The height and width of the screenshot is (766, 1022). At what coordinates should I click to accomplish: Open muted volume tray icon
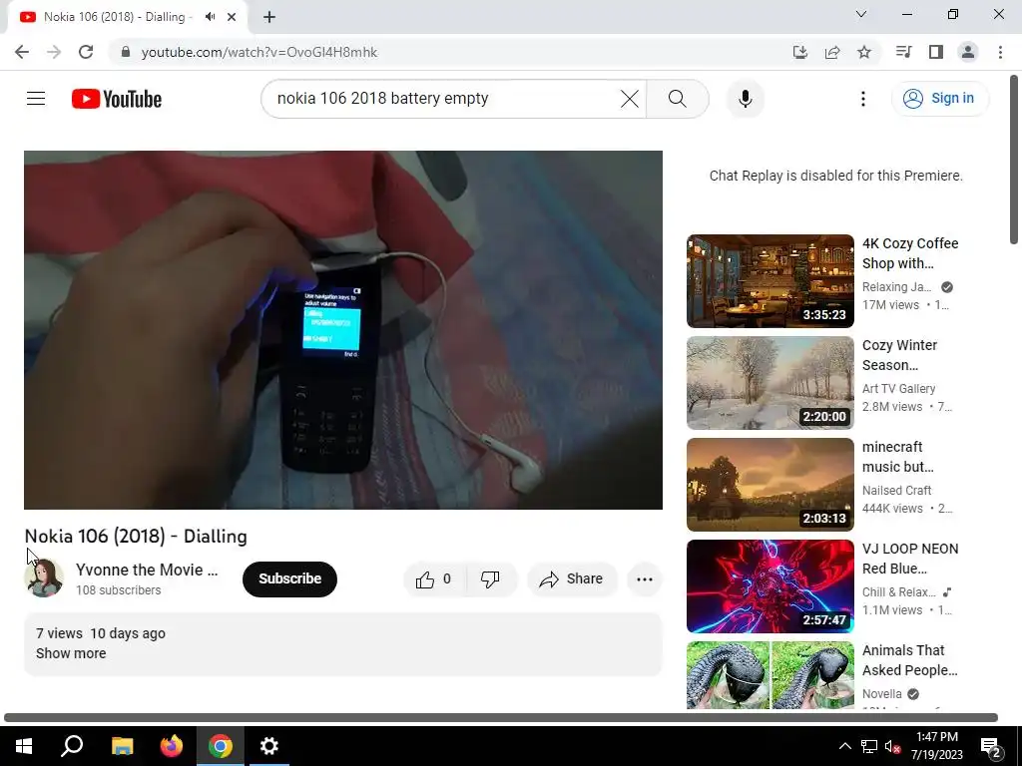[x=893, y=746]
